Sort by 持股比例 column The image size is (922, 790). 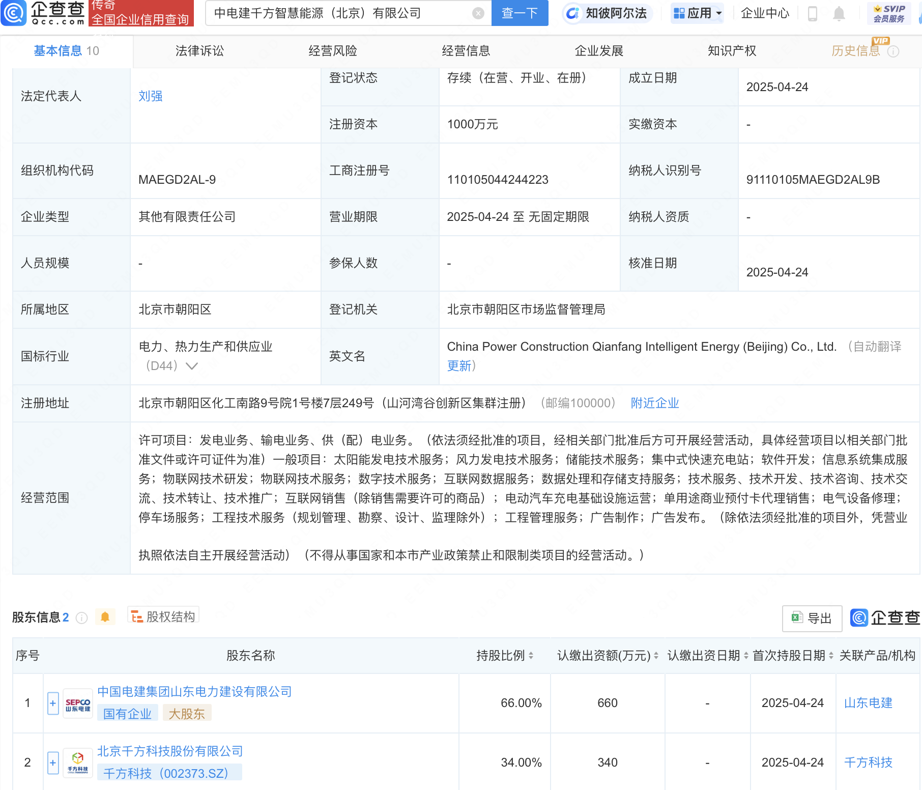point(531,656)
